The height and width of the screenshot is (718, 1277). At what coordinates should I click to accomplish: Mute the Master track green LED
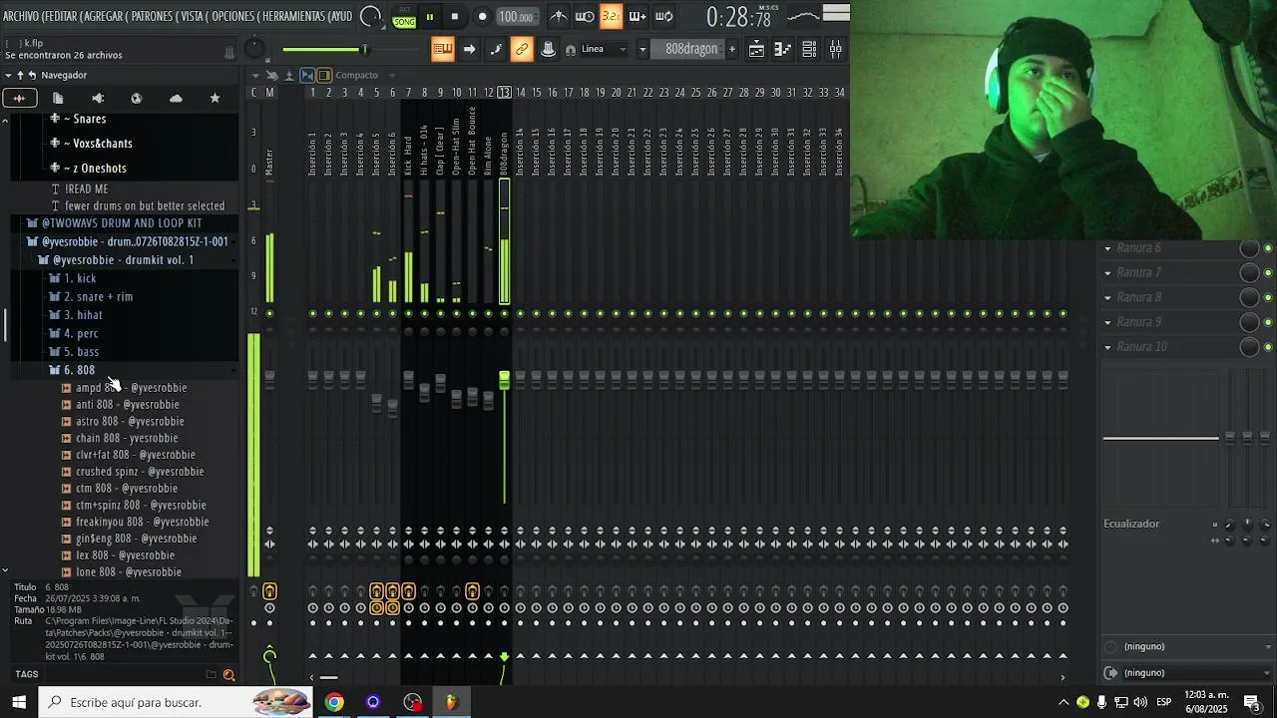[269, 314]
